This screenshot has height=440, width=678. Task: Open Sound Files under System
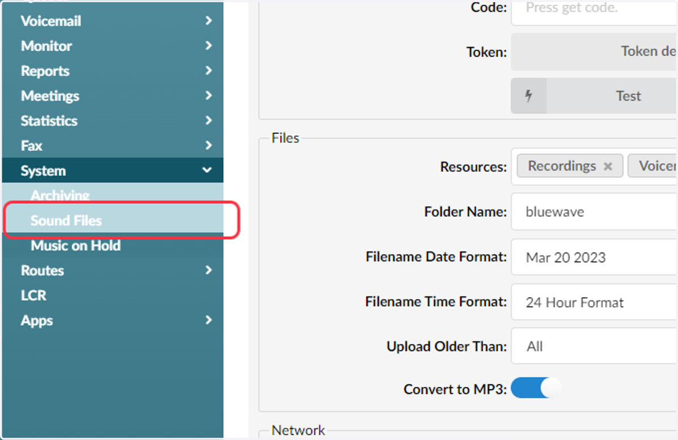click(113, 220)
